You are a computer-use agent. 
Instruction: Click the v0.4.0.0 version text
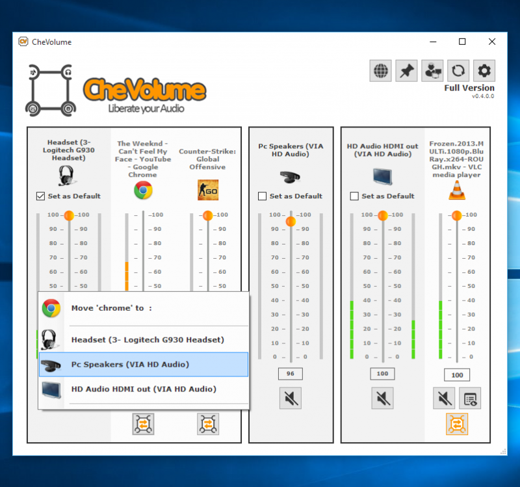click(483, 96)
